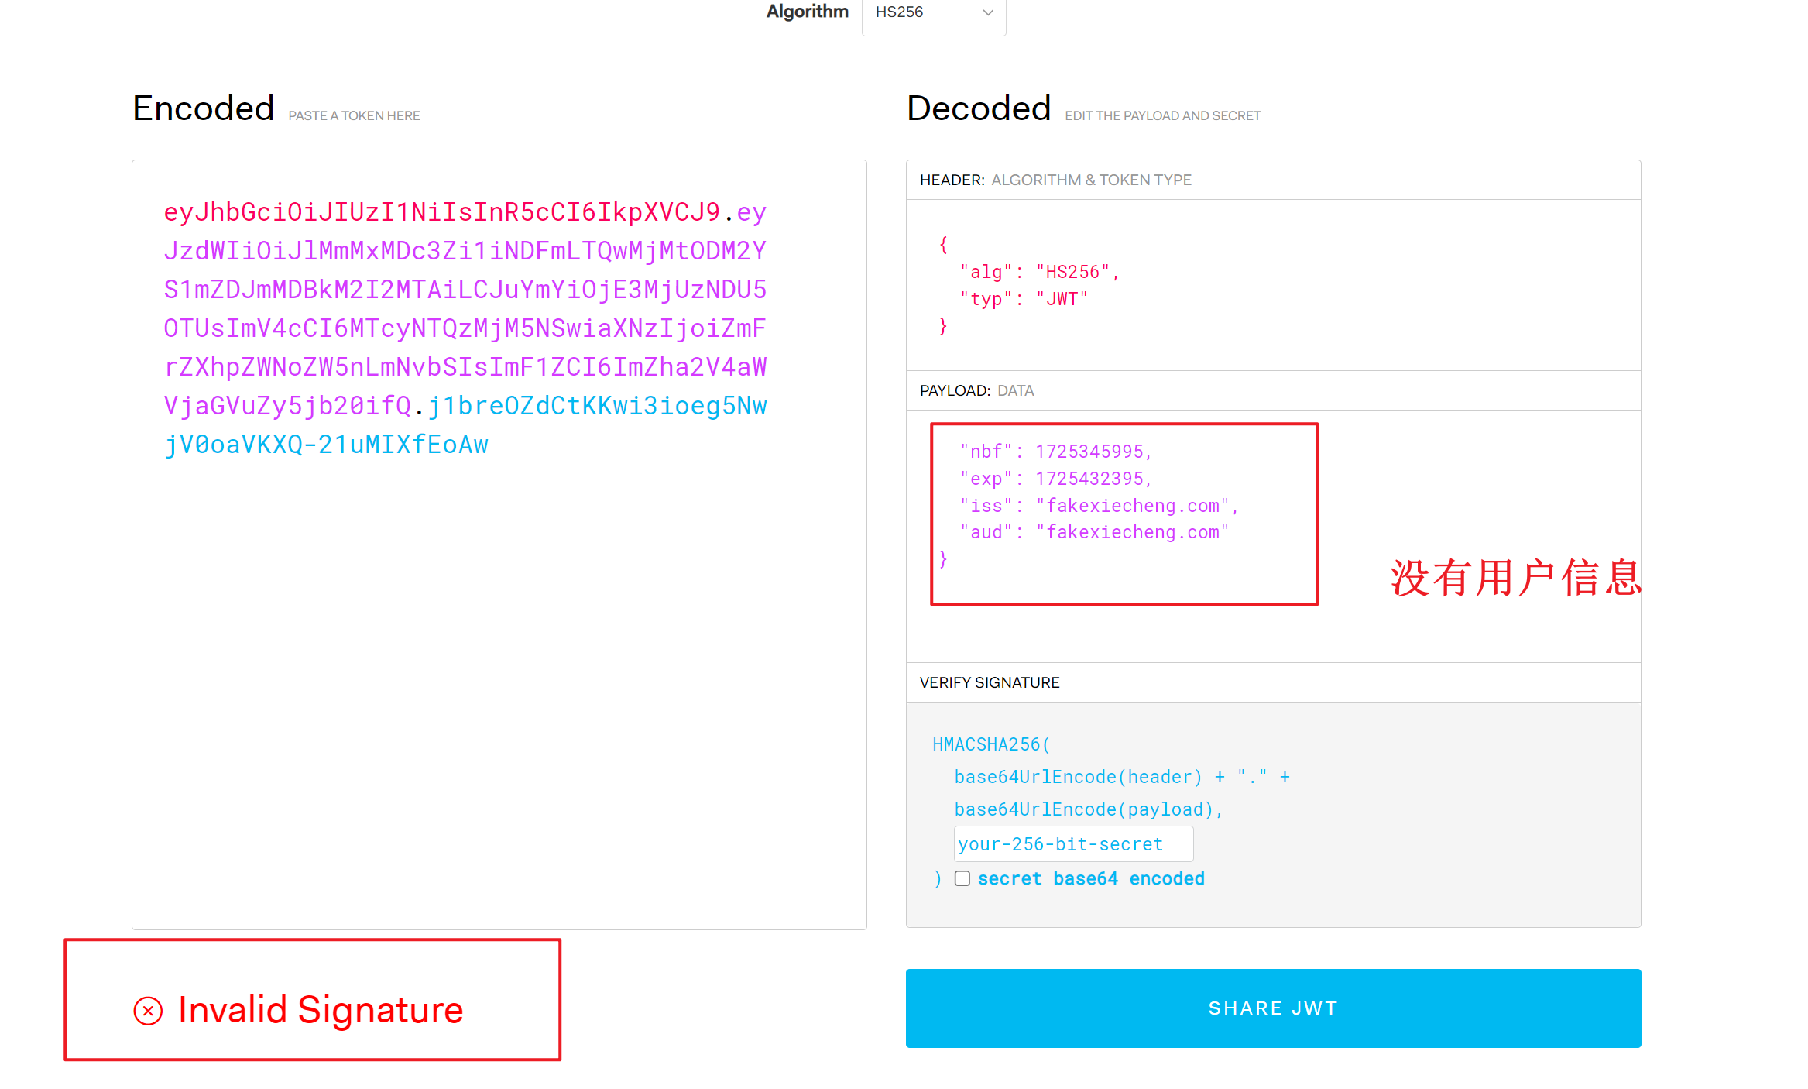Screen dimensions: 1808x1089
Task: Click the "iss": "fakexiecheng.com" payload line
Action: tap(1099, 506)
